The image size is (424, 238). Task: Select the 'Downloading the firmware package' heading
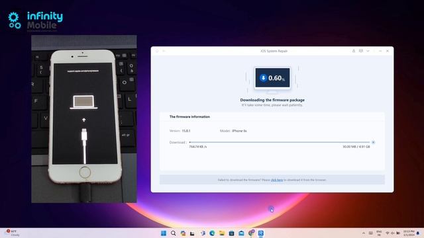[272, 100]
